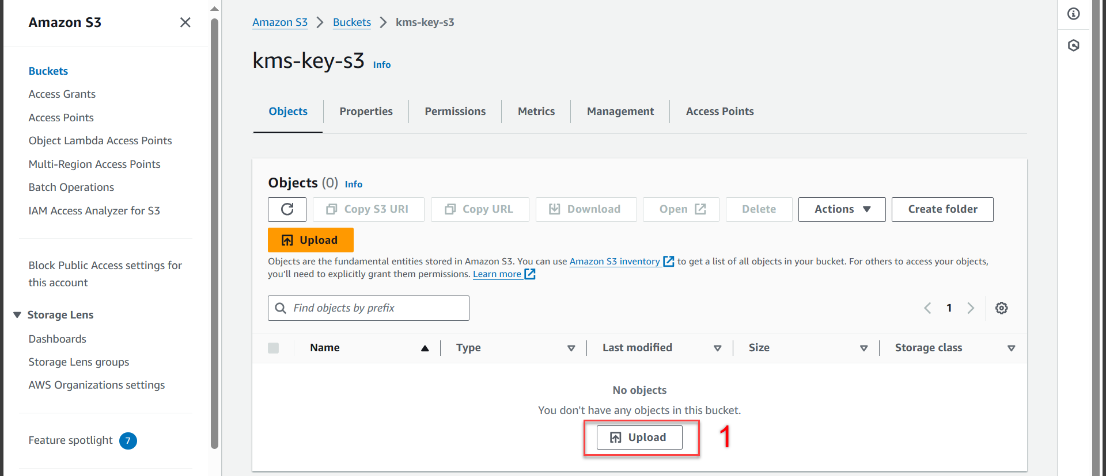Screen dimensions: 1106x476
Task: Sort by Type column arrow
Action: tap(571, 348)
